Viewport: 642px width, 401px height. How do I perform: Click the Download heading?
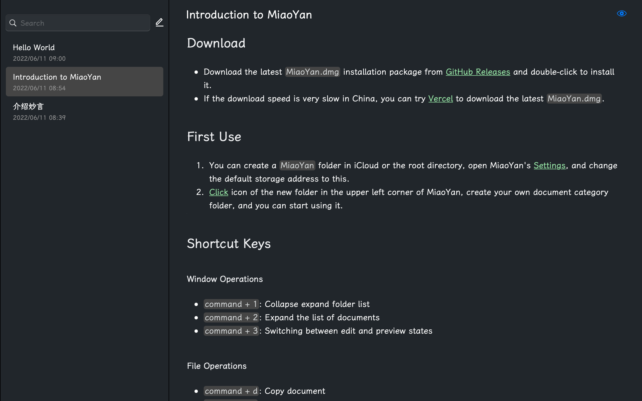coord(216,43)
